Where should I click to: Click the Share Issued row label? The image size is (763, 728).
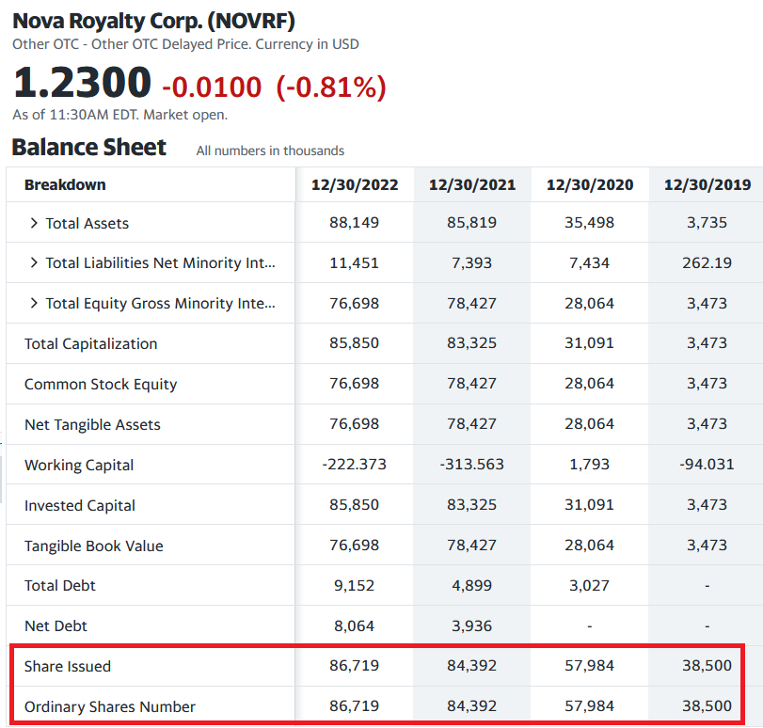(68, 667)
